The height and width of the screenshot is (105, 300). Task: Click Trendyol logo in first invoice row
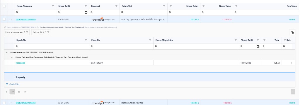tap(98, 20)
